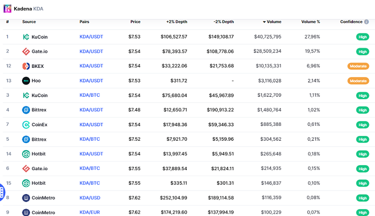Click the Confidence info icon
This screenshot has width=375, height=216.
(x=366, y=22)
